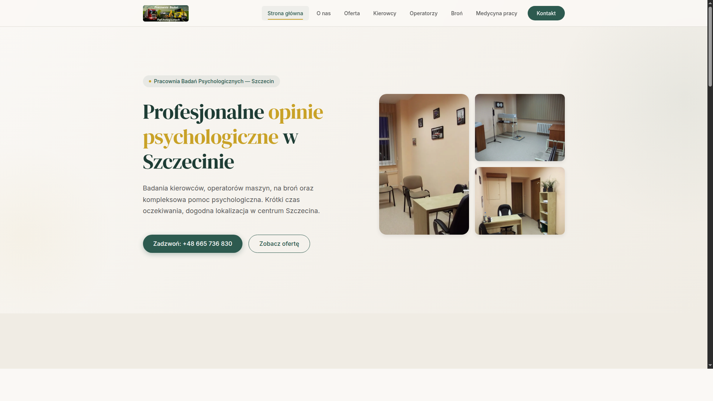
Task: Navigate to the Broń section
Action: point(456,13)
